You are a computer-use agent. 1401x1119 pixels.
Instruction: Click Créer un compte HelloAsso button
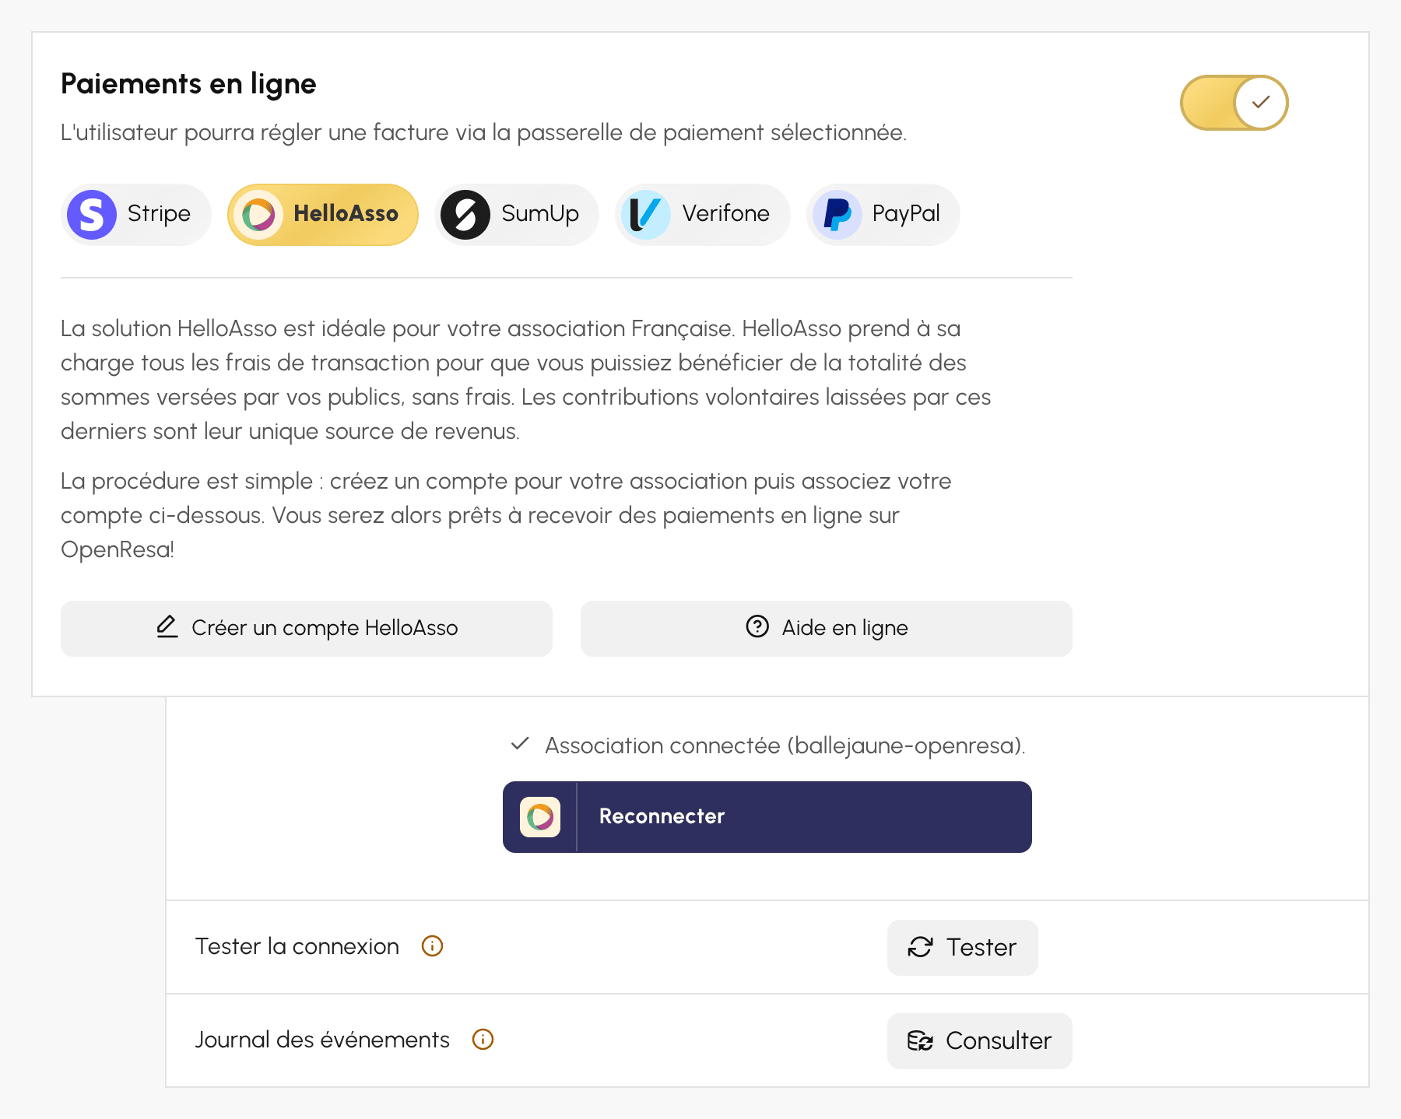point(307,628)
